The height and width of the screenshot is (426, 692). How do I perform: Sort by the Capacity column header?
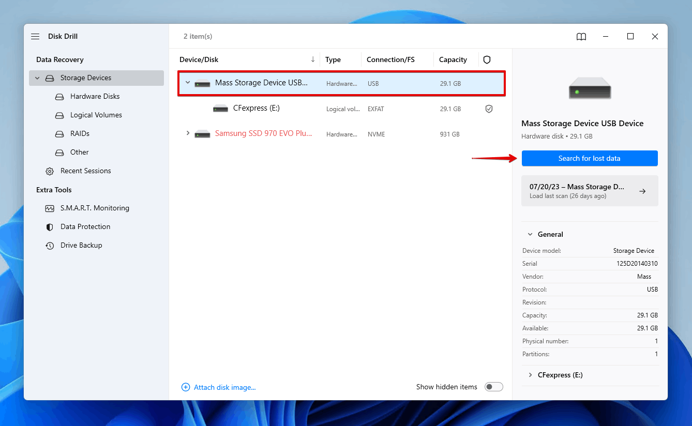click(x=453, y=59)
